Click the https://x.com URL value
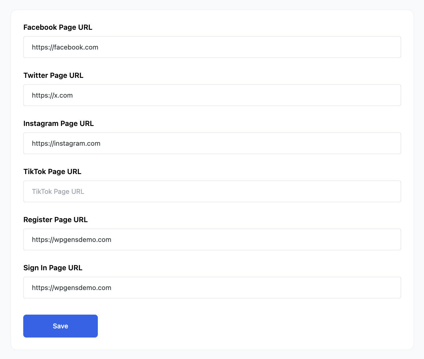Image resolution: width=424 pixels, height=359 pixels. (52, 95)
